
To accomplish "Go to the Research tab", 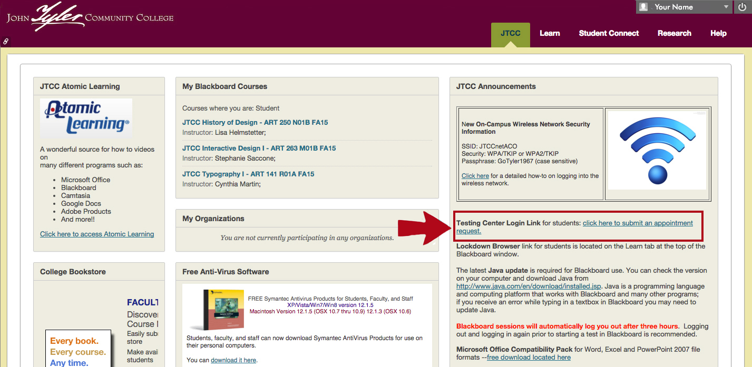I will (x=674, y=33).
